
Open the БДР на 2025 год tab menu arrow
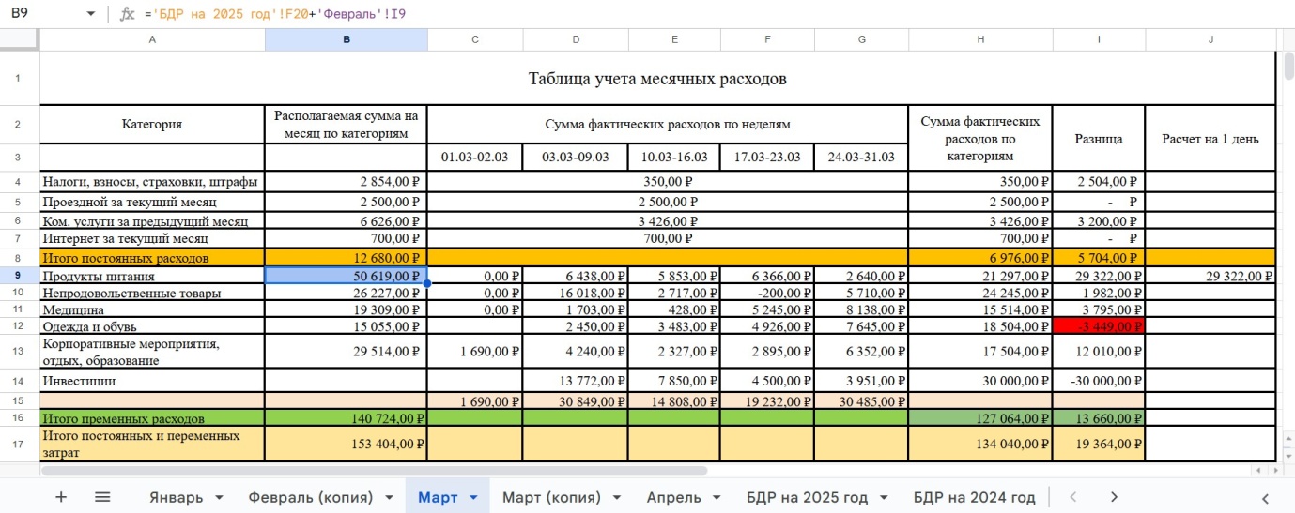pyautogui.click(x=884, y=497)
